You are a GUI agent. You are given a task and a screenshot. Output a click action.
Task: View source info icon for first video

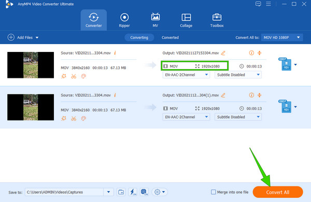[x=115, y=53]
